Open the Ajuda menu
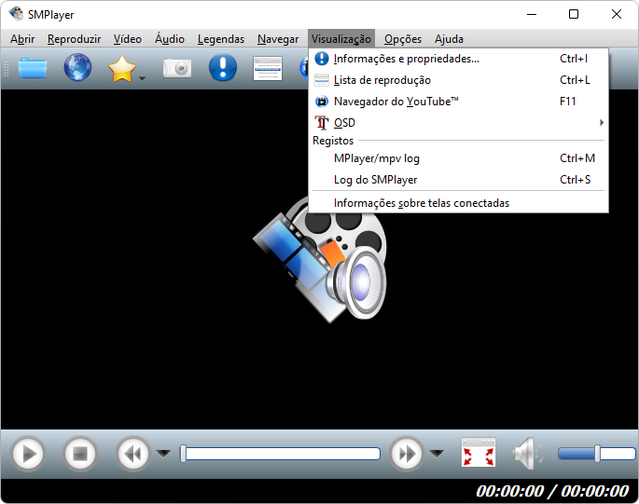639x504 pixels. pyautogui.click(x=449, y=39)
